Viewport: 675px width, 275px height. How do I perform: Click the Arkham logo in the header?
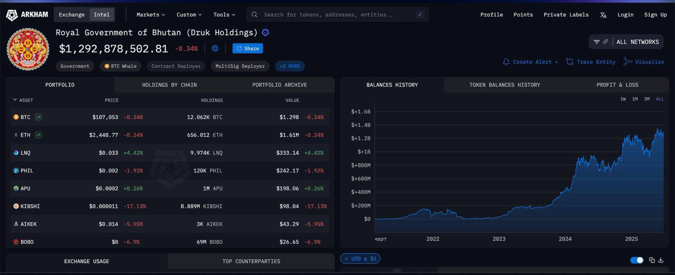(27, 15)
